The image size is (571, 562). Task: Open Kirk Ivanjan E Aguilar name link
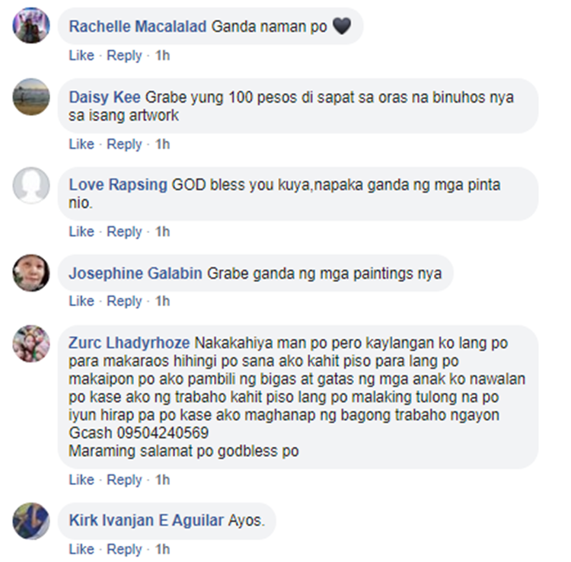tap(146, 520)
